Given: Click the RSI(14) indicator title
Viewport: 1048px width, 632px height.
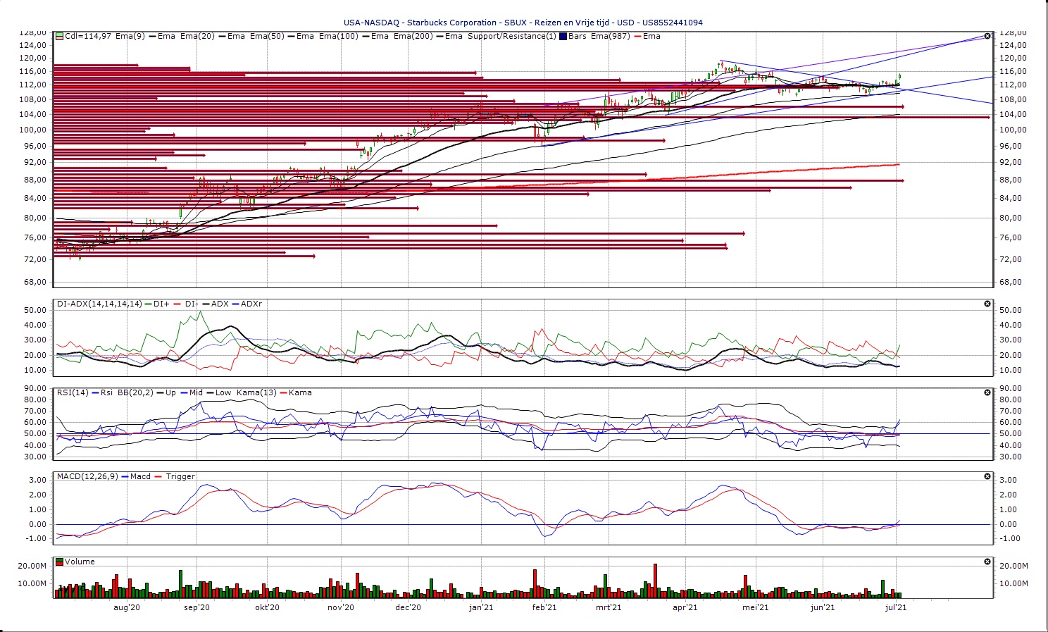Looking at the screenshot, I should click(73, 392).
